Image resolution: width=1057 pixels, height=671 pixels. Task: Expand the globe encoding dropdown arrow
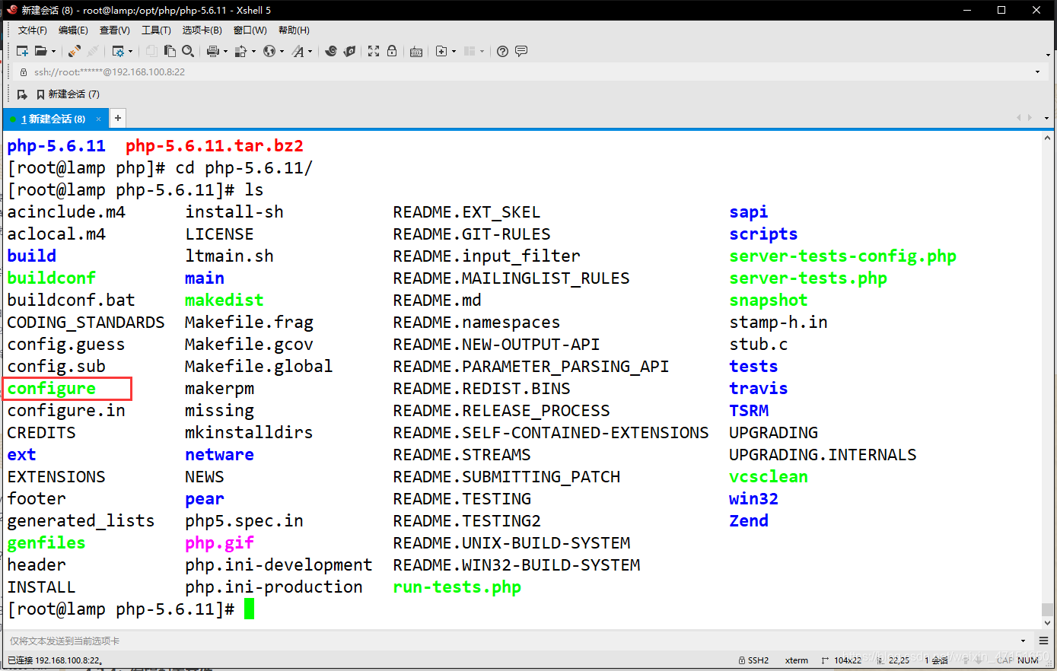pyautogui.click(x=282, y=52)
